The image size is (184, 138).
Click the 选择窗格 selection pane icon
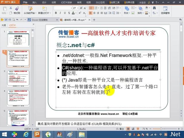coord(165,9)
